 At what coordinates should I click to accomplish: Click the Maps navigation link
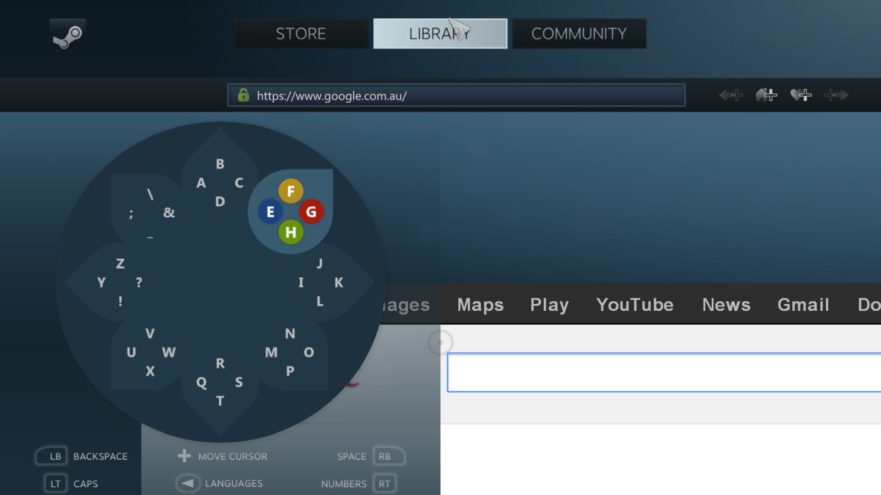point(480,305)
